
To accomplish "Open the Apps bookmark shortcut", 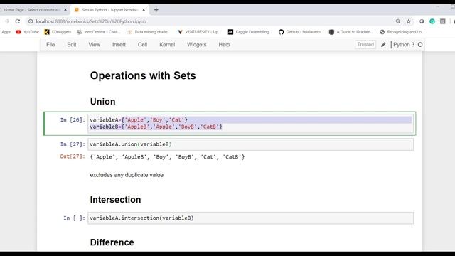I will [6, 32].
